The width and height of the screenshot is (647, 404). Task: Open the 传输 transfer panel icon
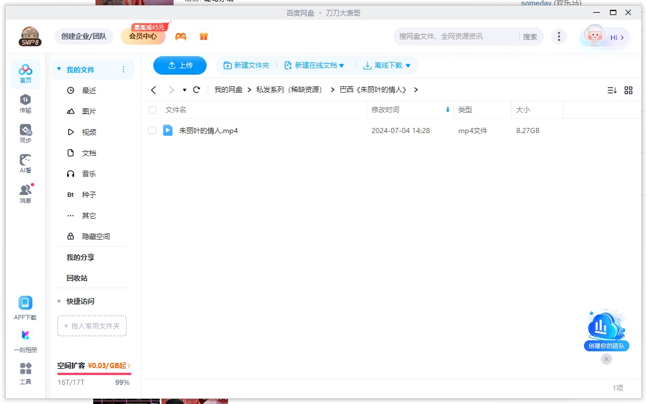[x=25, y=104]
